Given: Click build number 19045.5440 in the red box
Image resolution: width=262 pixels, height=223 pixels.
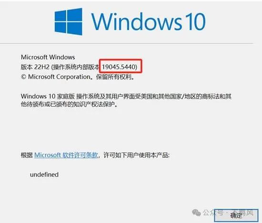Looking at the screenshot, I should 119,67.
